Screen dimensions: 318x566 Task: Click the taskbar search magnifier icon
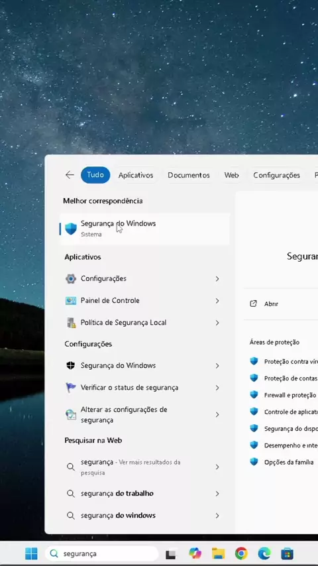[x=54, y=553]
